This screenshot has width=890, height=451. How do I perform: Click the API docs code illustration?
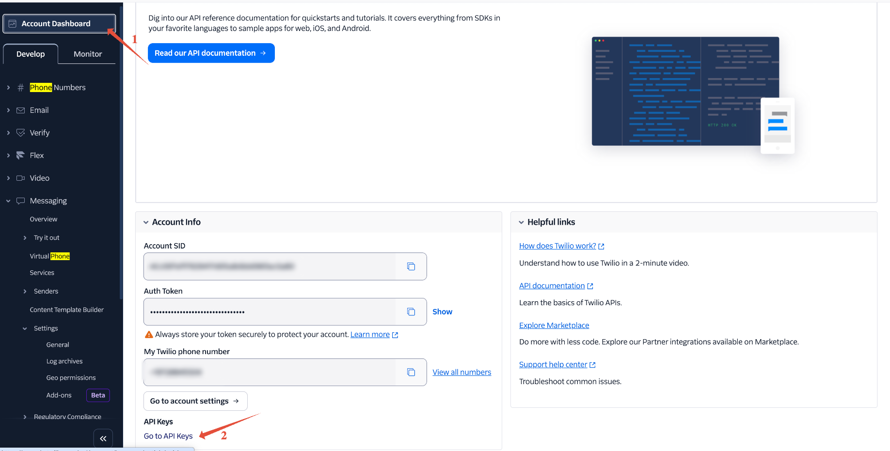point(693,95)
